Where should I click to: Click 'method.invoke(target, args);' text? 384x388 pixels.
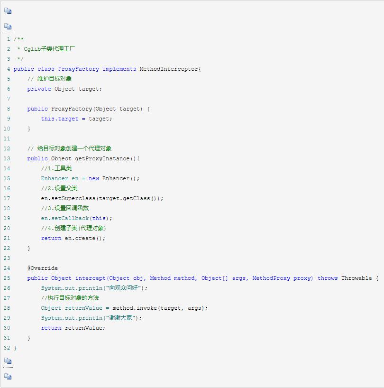(160, 308)
